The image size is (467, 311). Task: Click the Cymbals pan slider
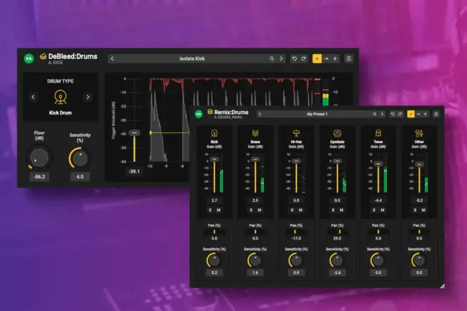(x=337, y=231)
